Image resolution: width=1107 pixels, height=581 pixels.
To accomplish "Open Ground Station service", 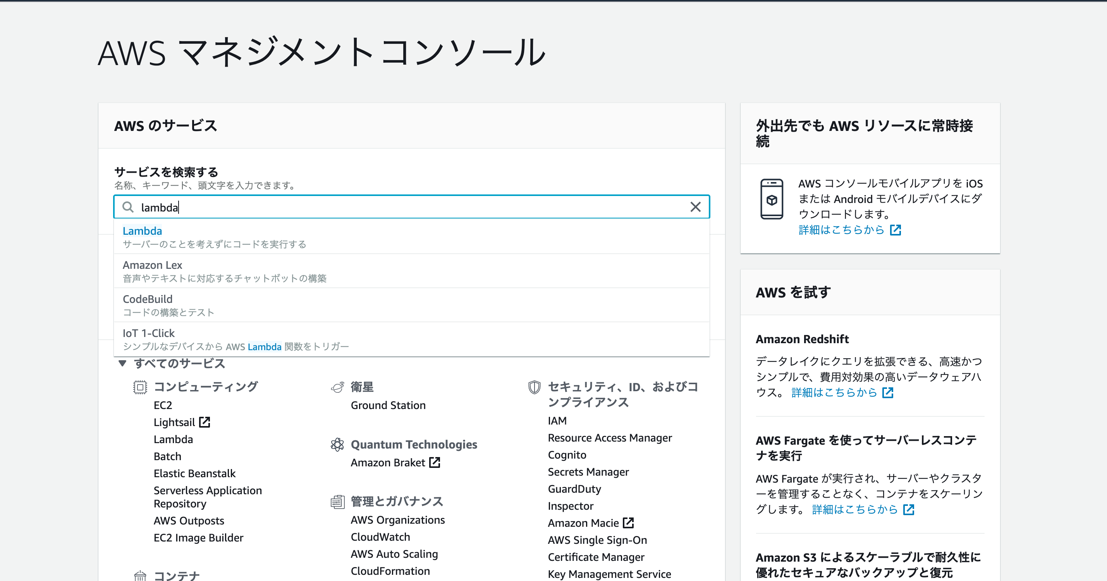I will 388,405.
